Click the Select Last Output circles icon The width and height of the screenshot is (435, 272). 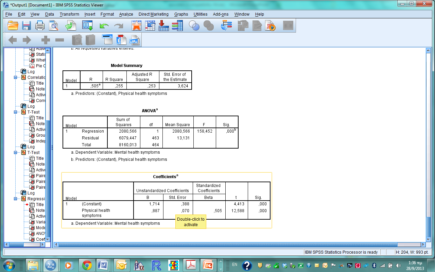tap(194, 26)
